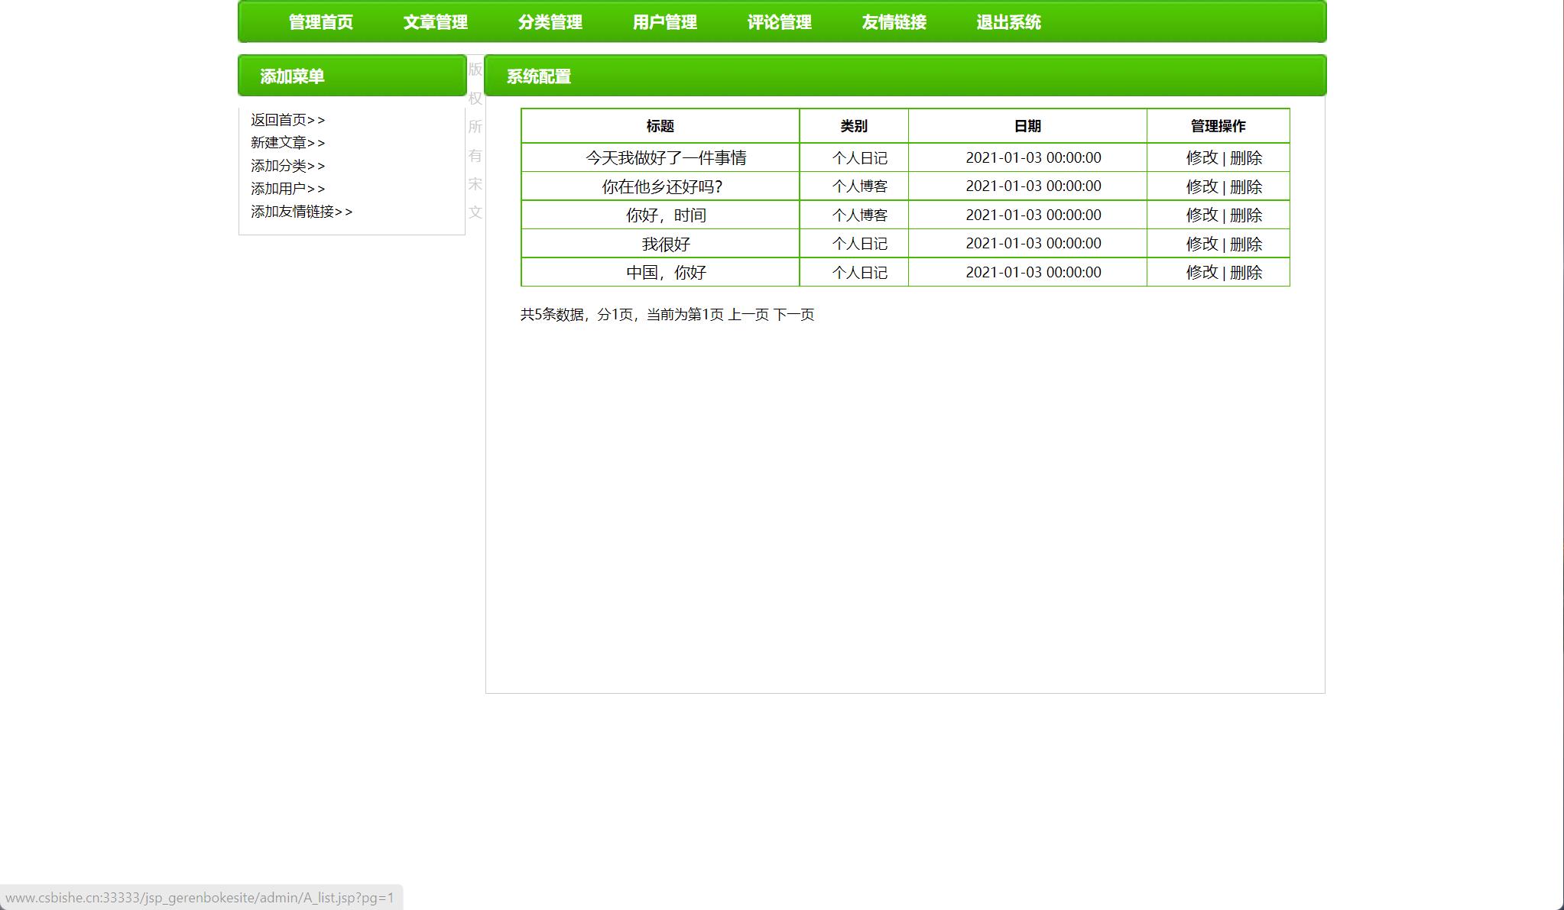Go to 文章管理 menu item

435,22
